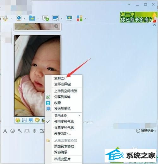Record voice message with microphone icon
Viewport: 158px width, 164px height.
[34, 131]
